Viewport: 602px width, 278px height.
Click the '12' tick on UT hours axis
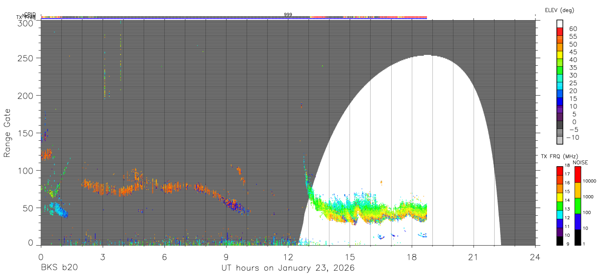tap(288, 256)
